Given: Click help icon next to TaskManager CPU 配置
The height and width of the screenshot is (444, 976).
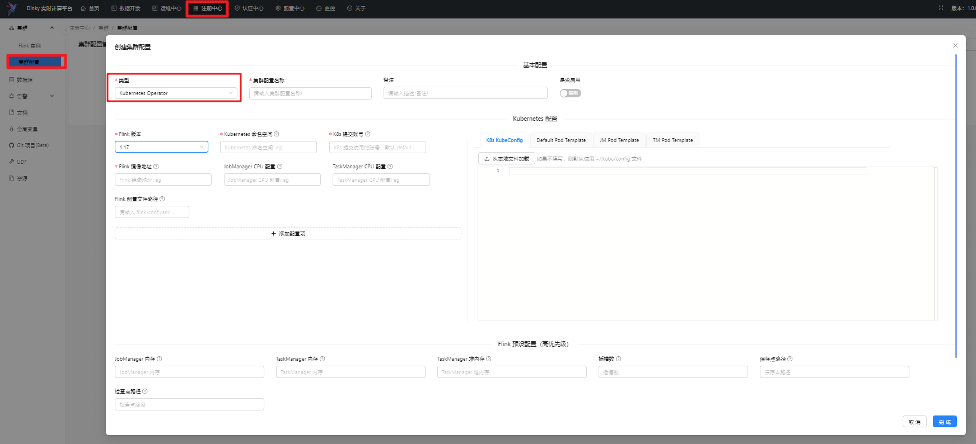Looking at the screenshot, I should point(390,167).
